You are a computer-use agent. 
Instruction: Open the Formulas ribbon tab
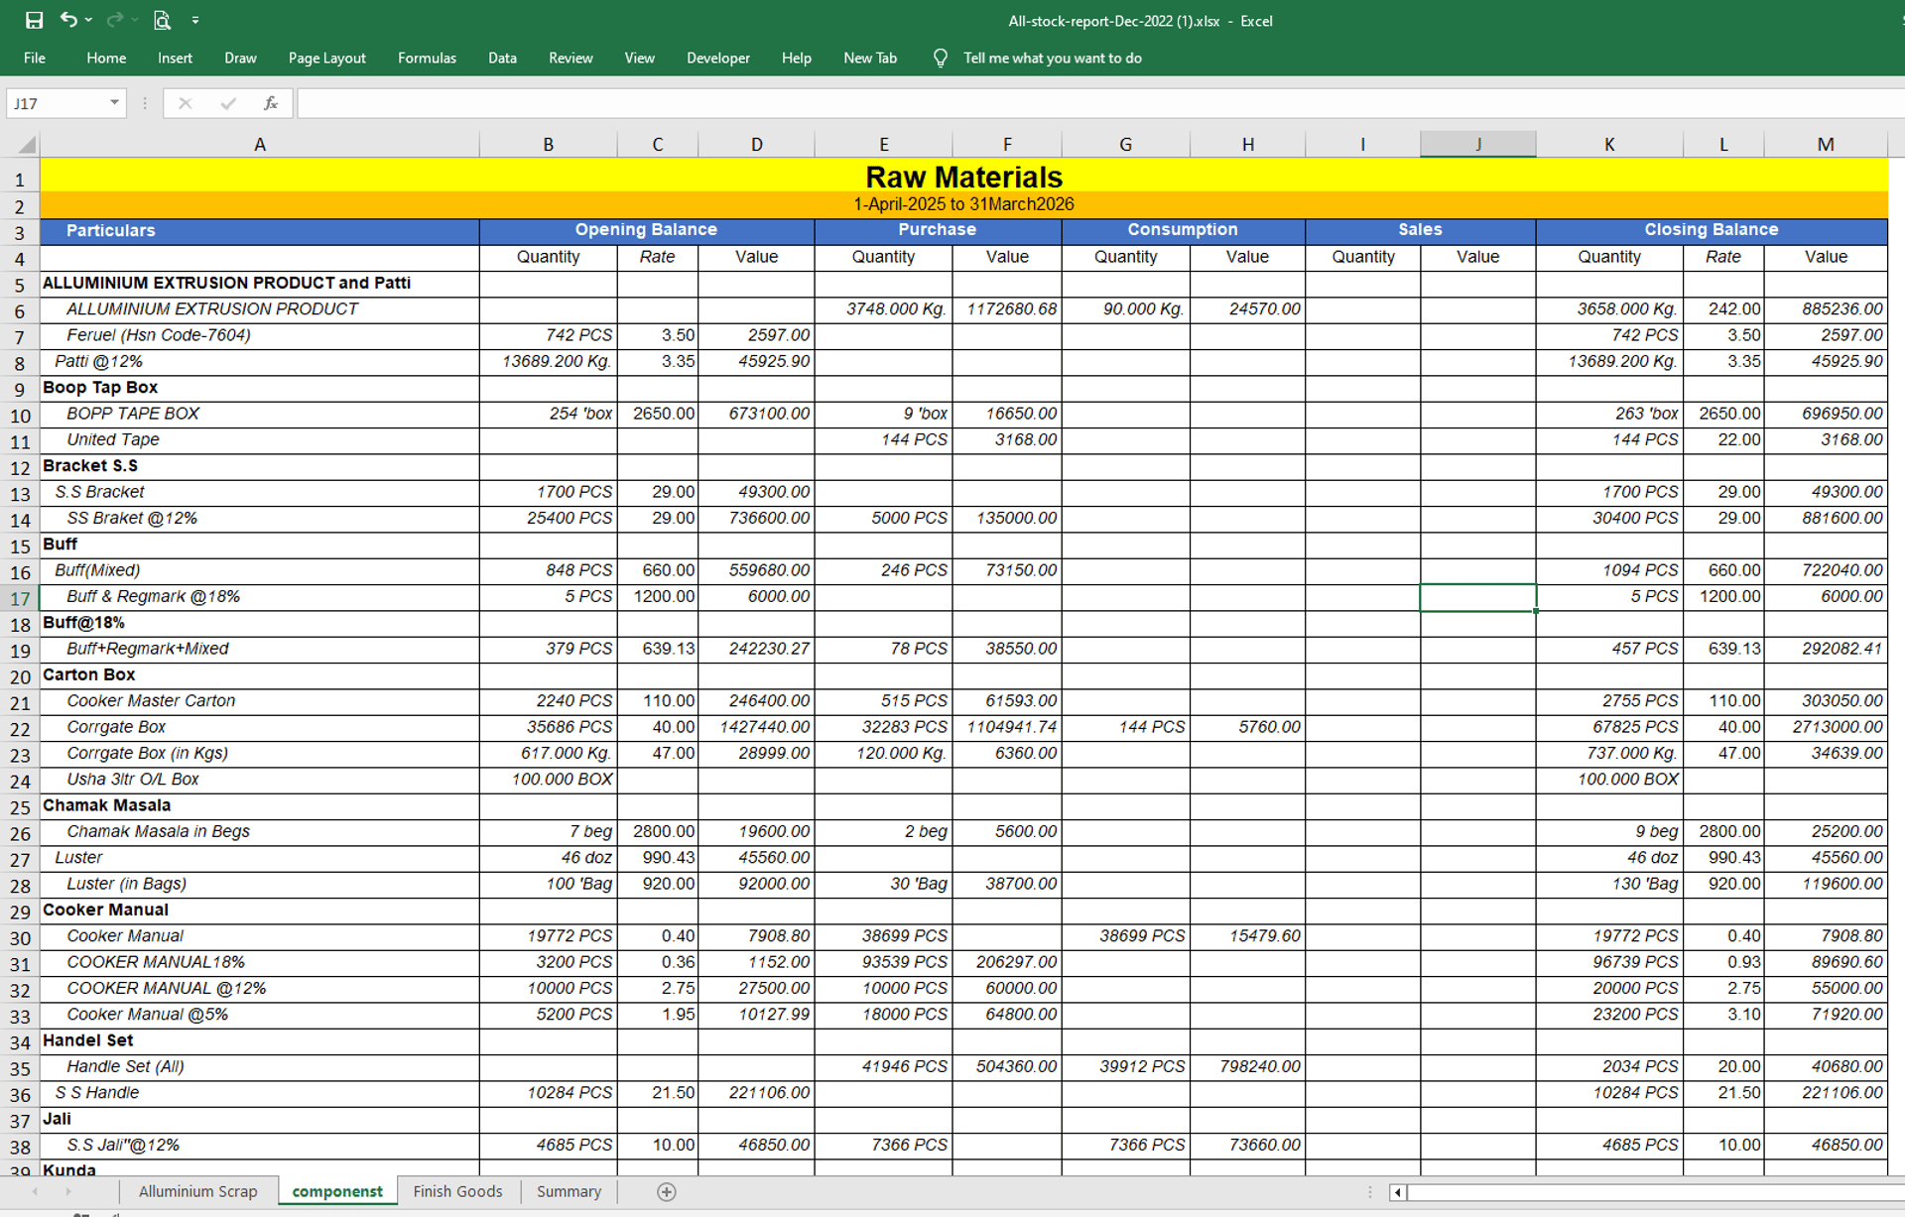[x=427, y=58]
